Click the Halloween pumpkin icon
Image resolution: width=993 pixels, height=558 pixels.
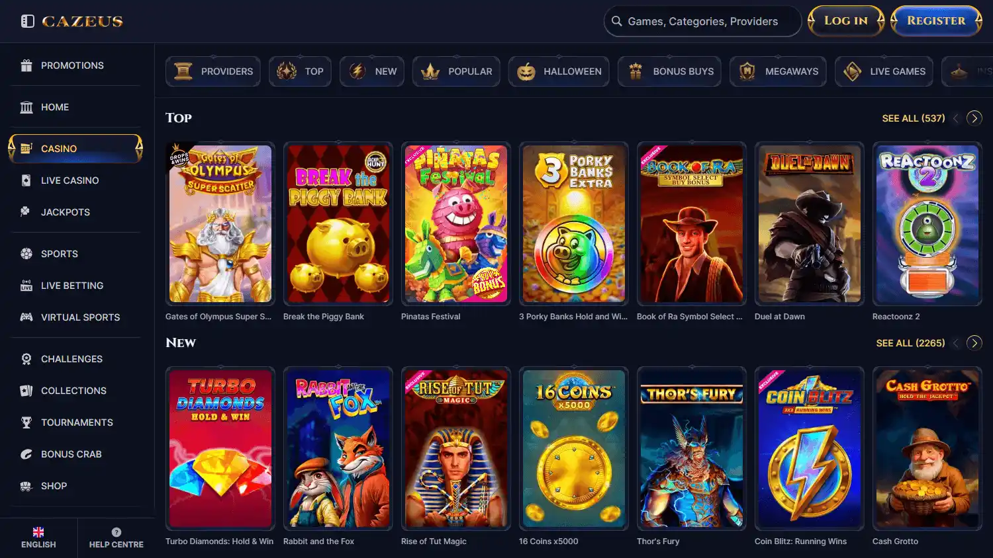point(526,71)
